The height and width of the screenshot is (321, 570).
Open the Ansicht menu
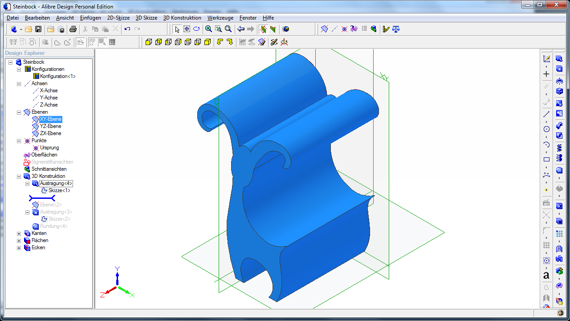click(65, 18)
